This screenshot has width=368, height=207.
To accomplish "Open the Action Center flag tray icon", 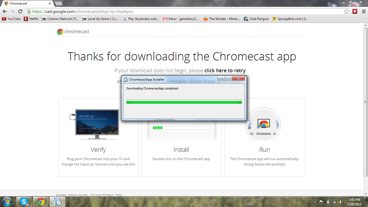I will pos(321,202).
